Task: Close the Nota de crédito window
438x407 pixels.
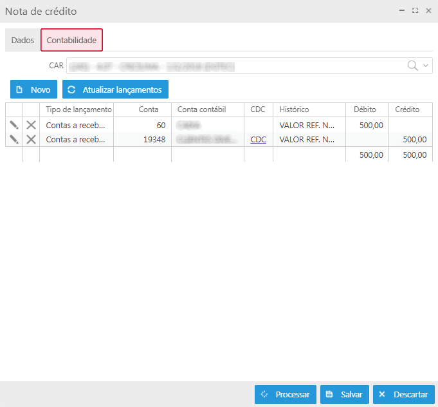Action: point(428,11)
